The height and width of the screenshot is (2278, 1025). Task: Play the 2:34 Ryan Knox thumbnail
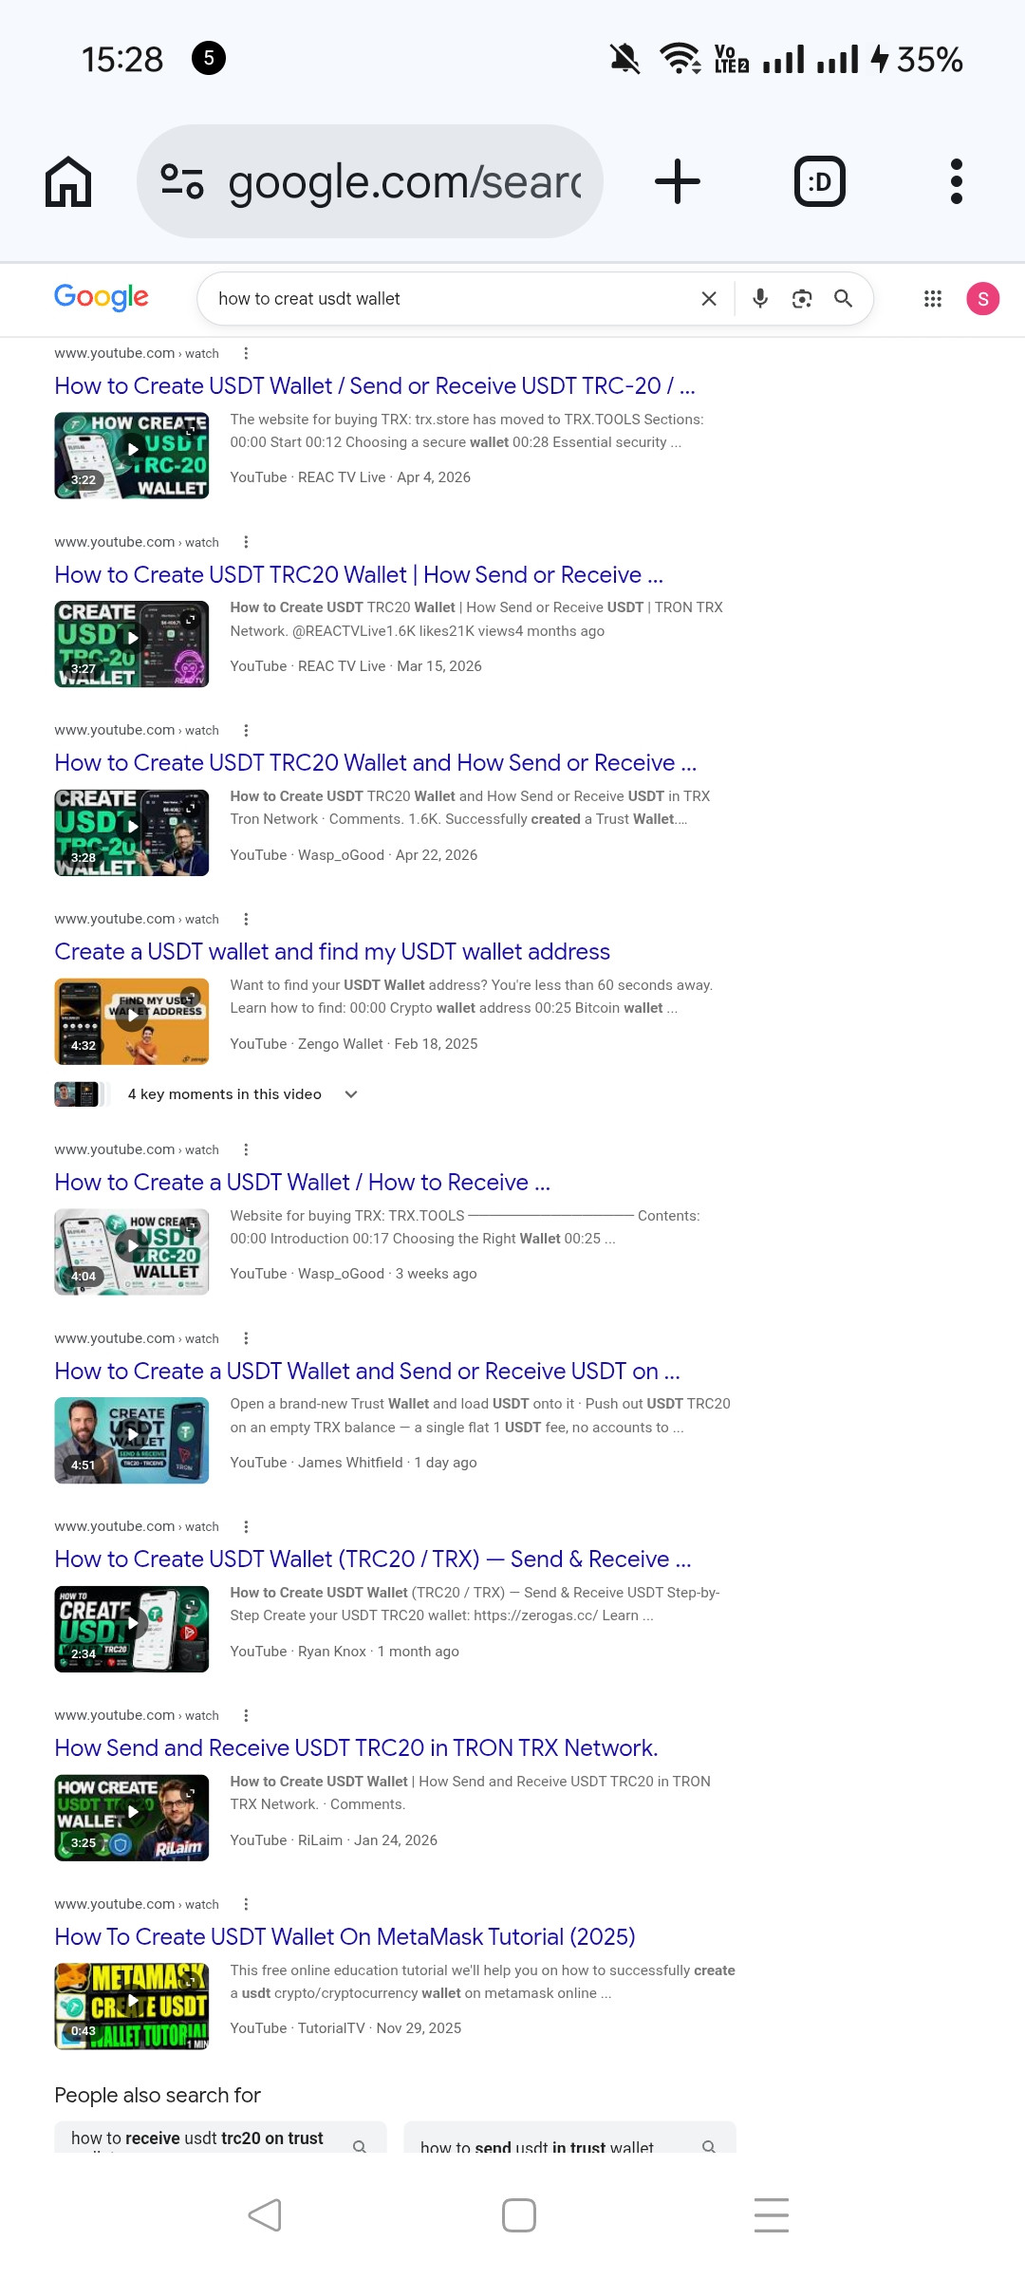[x=132, y=1629]
